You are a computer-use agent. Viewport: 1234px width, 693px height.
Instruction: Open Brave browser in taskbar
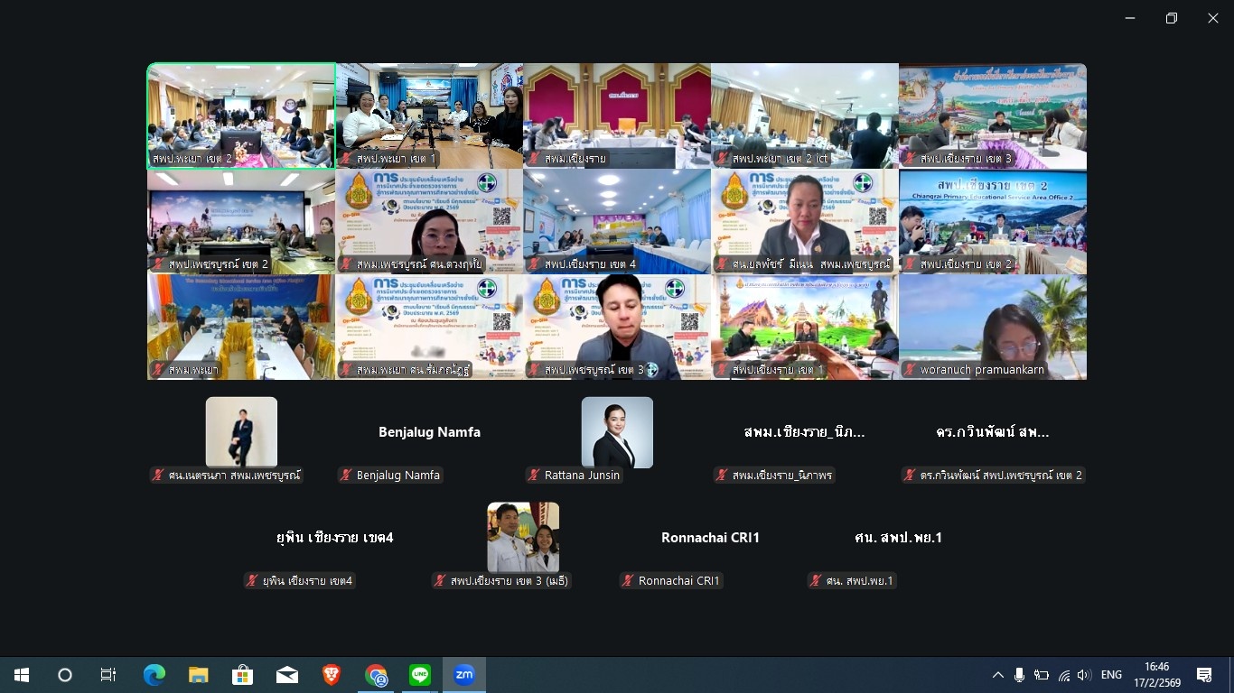pos(332,675)
